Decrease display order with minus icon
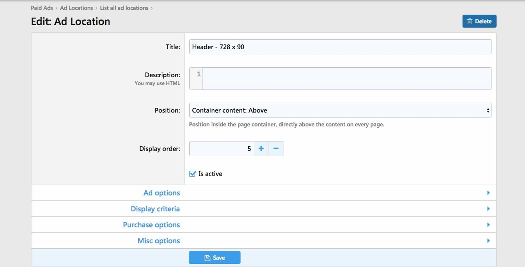The image size is (525, 267). click(x=276, y=149)
